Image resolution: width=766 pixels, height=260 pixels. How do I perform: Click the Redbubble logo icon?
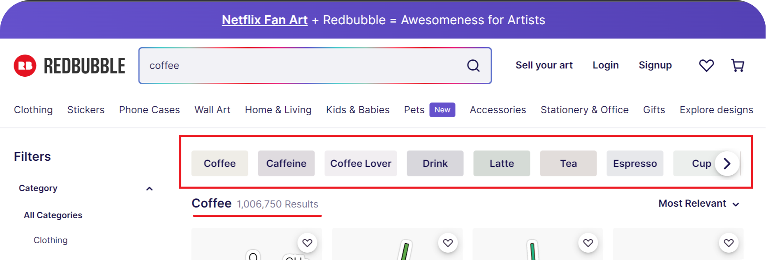coord(25,65)
